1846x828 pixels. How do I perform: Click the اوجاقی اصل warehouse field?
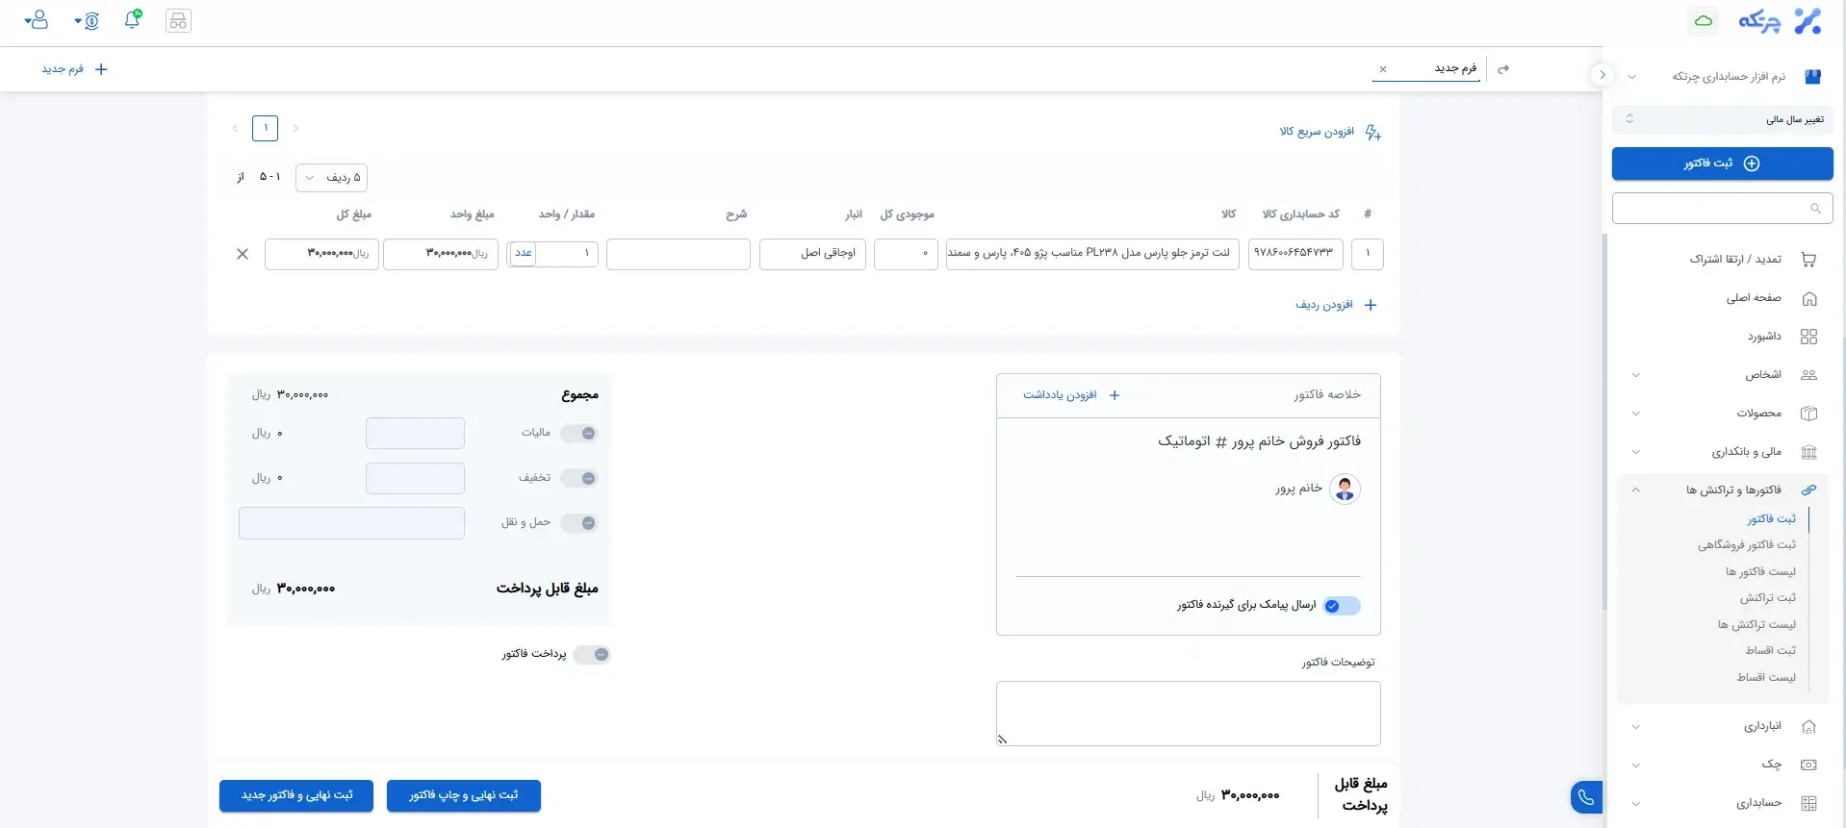coord(812,254)
